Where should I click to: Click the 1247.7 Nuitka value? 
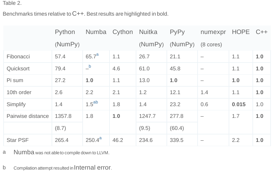point(147,116)
